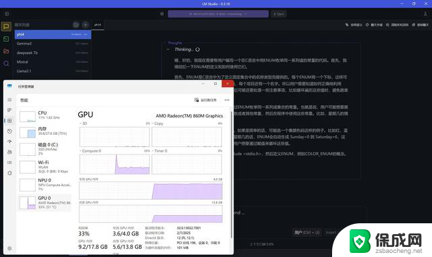Click the Eject button beside the model selector
Viewport: 432px width, 257px height.
[279, 13]
